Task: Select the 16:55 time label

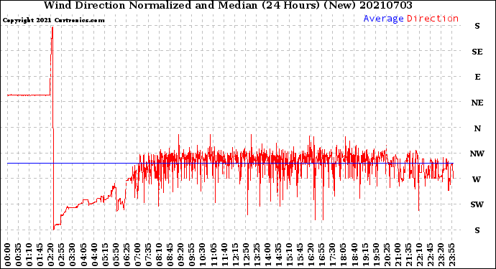Action: pyautogui.click(x=321, y=255)
